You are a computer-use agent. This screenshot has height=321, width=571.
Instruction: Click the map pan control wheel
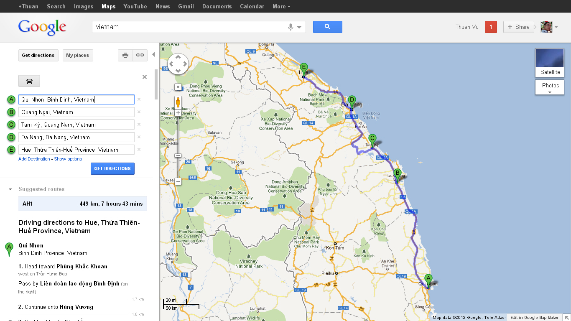click(178, 64)
